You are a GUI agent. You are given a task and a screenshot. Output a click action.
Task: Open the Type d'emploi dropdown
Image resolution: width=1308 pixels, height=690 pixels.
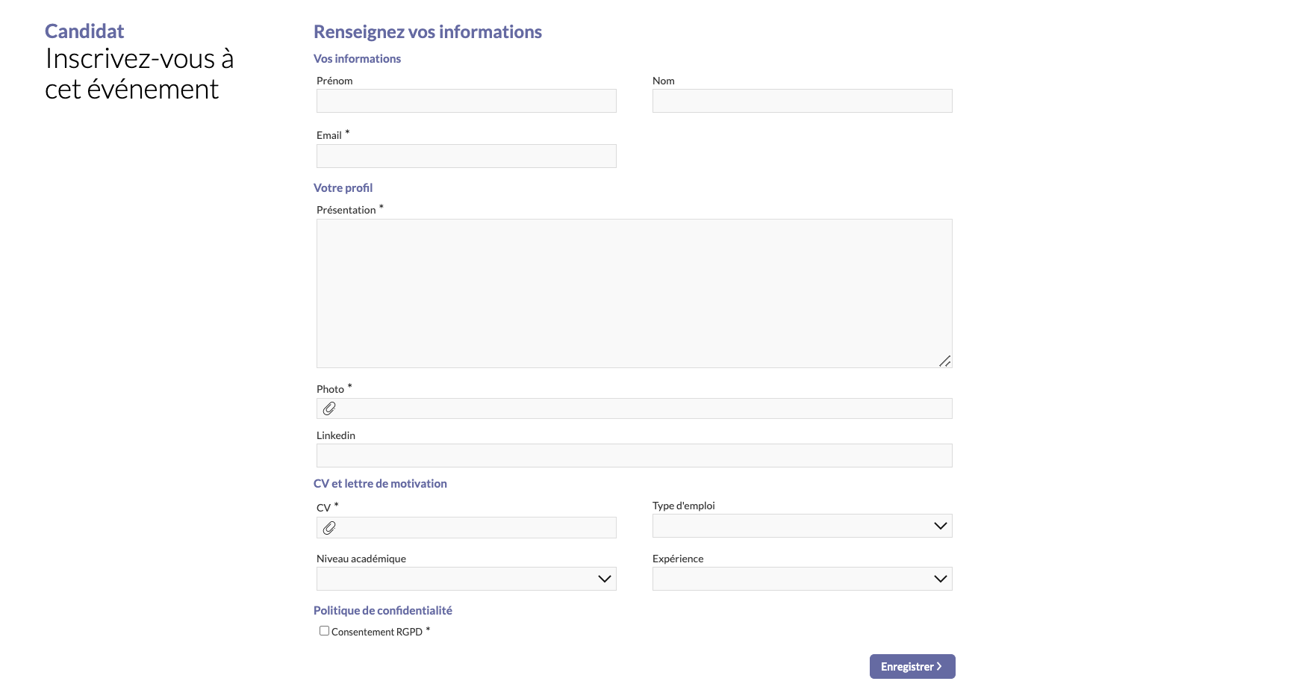[791, 526]
